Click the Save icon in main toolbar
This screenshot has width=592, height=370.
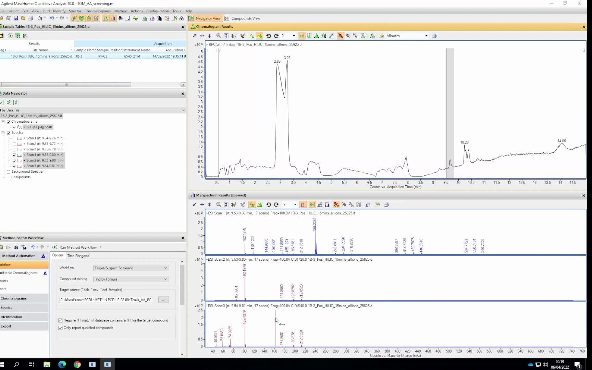pyautogui.click(x=16, y=18)
